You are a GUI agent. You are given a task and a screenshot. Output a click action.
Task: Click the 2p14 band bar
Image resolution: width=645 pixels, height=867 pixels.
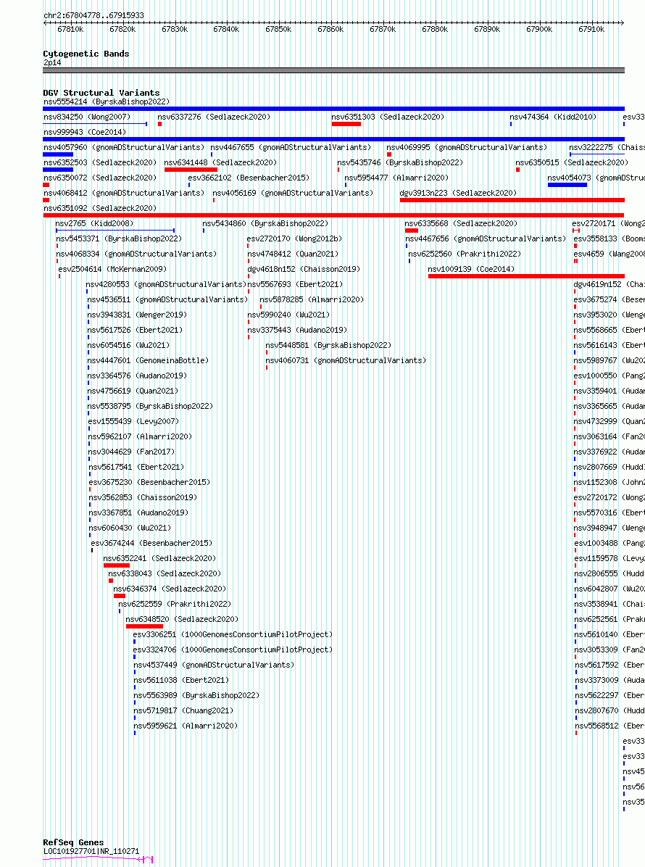coord(334,70)
